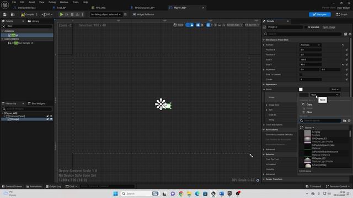
Task: Toggle Size To Content checkbox
Action: click(x=301, y=75)
